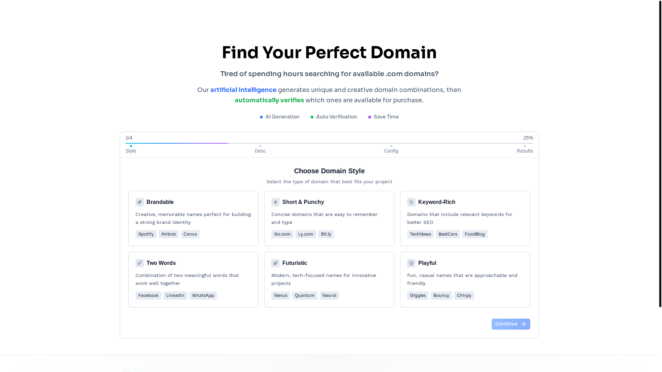Click the AI Generation feature label
Screen dimensions: 662x372
click(x=282, y=117)
